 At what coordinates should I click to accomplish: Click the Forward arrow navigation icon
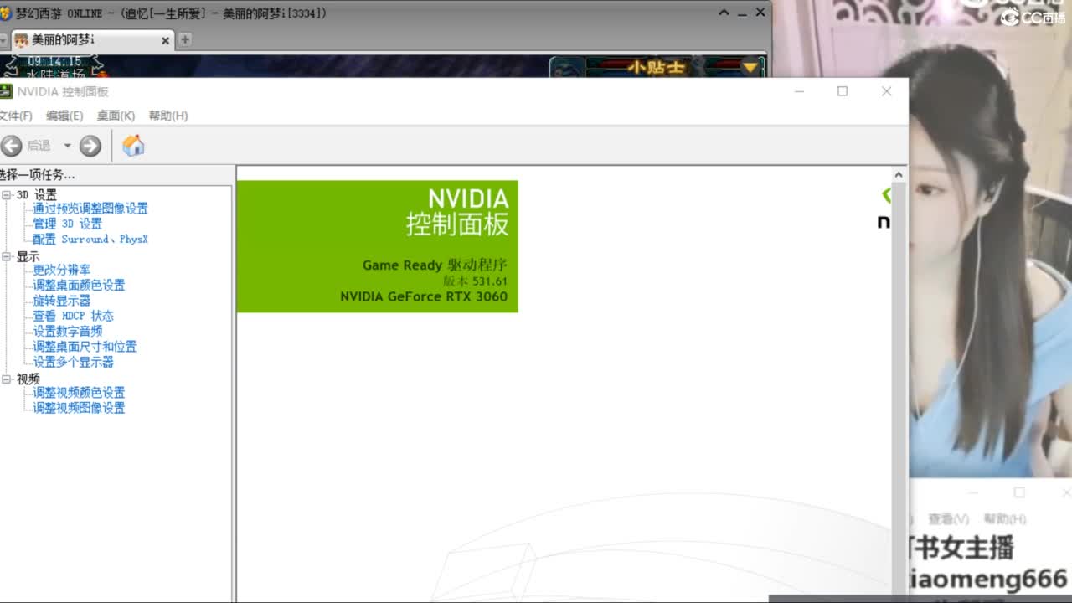90,146
